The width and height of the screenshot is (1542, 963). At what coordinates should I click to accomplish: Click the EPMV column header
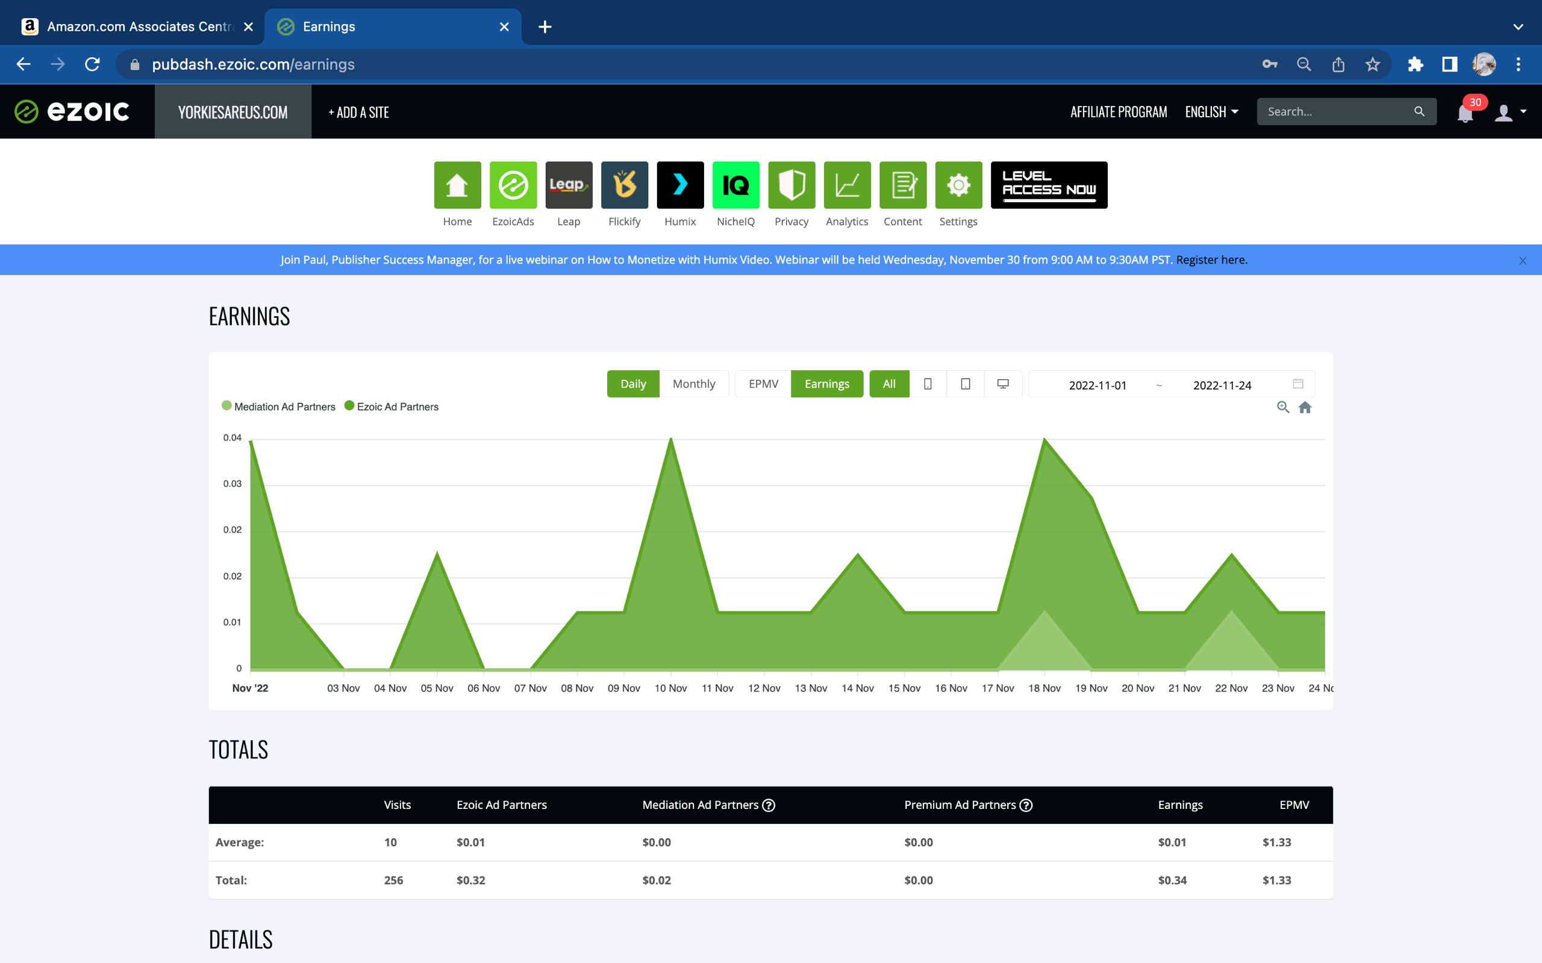[1294, 805]
